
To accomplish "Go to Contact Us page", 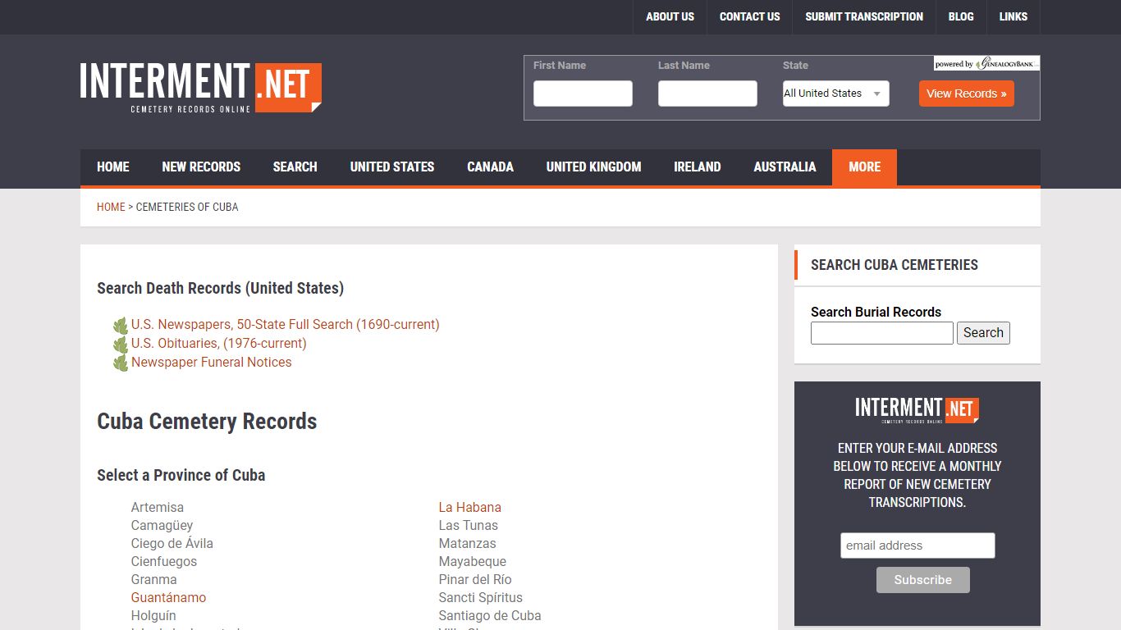I will (749, 16).
